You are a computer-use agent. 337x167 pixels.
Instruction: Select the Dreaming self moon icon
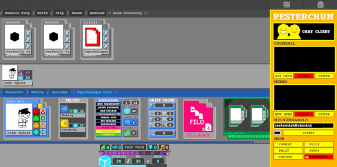pos(64,123)
